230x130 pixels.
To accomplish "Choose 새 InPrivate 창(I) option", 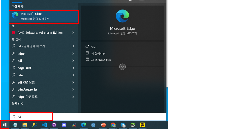I will pos(101,60).
